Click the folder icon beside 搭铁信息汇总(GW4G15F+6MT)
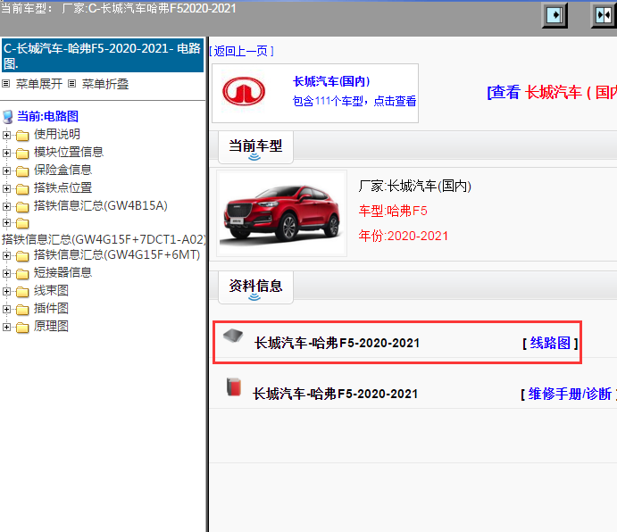The image size is (617, 532). 22,256
